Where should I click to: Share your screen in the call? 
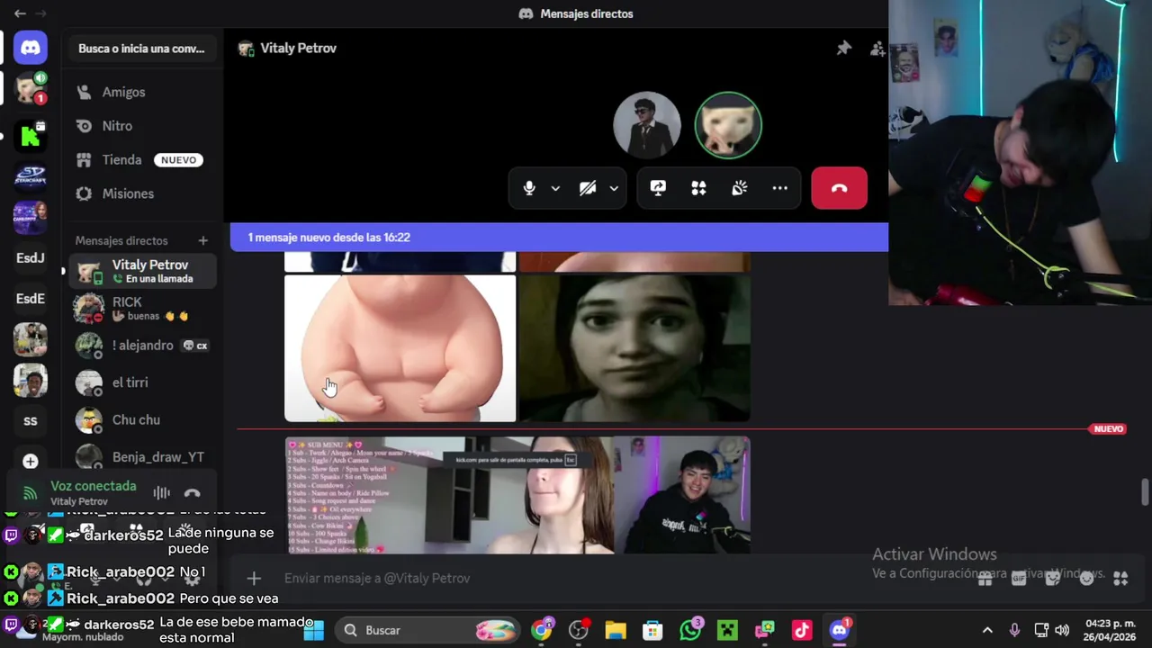point(658,188)
